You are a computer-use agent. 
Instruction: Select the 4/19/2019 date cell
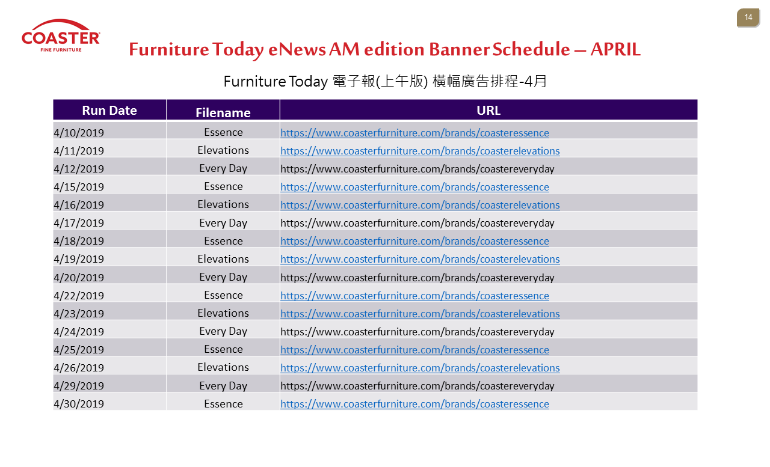tap(109, 257)
